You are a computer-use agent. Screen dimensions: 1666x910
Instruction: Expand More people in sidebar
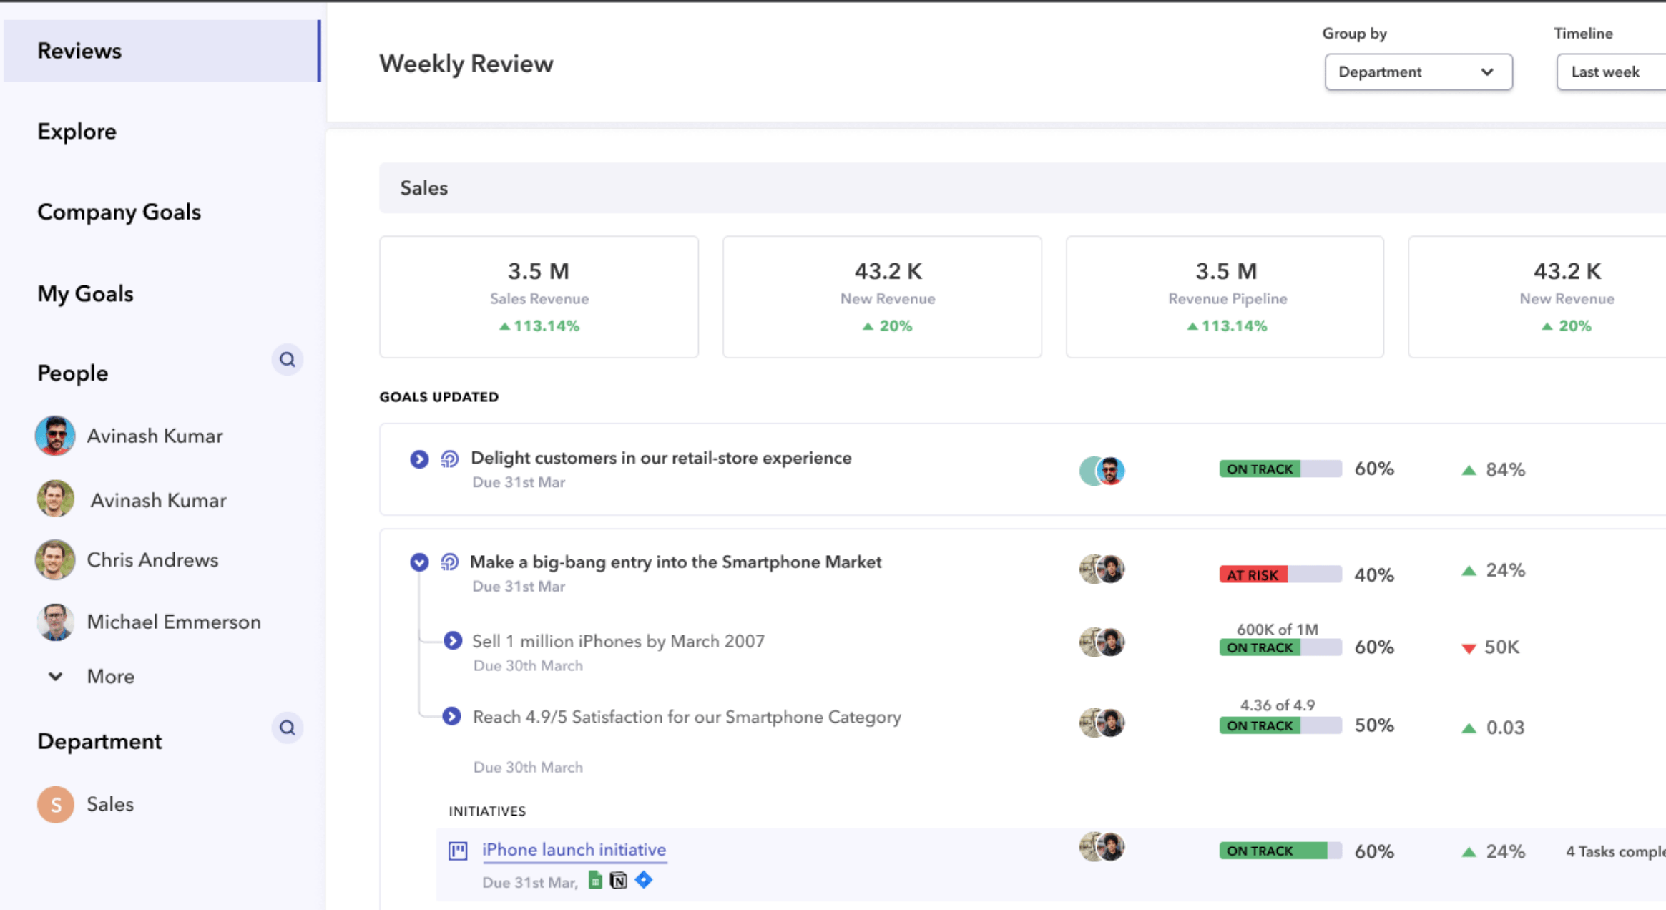click(x=90, y=677)
